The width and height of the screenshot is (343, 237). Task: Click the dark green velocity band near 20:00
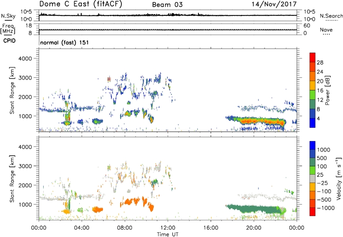coord(254,209)
